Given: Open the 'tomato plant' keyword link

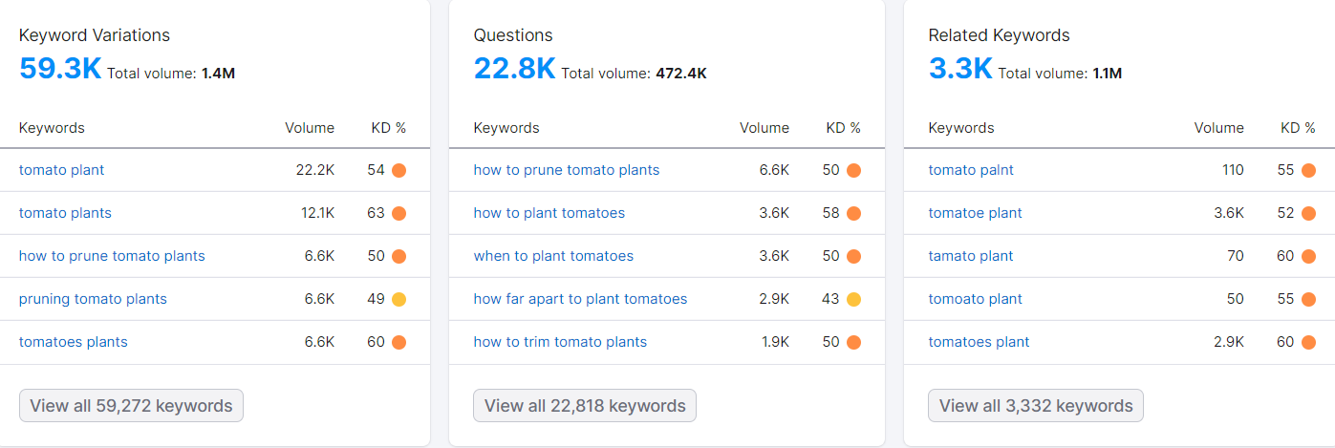Looking at the screenshot, I should (62, 170).
